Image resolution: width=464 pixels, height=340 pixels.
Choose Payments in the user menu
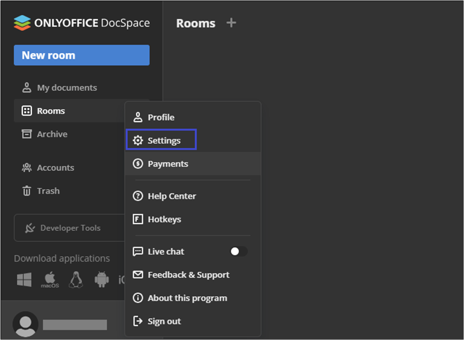(168, 164)
